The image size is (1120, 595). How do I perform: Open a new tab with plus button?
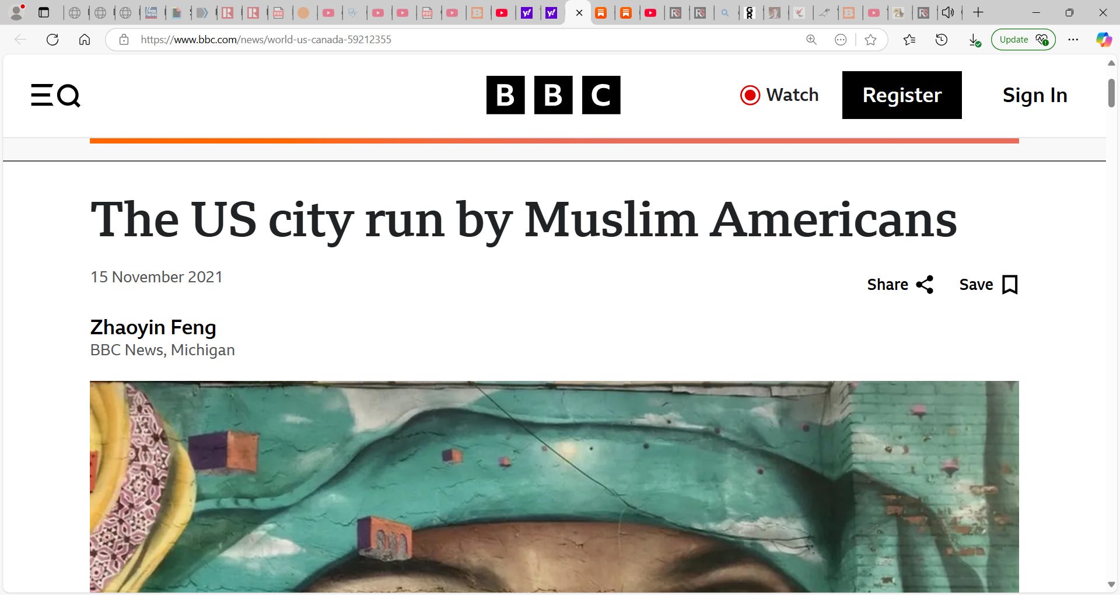[x=978, y=12]
